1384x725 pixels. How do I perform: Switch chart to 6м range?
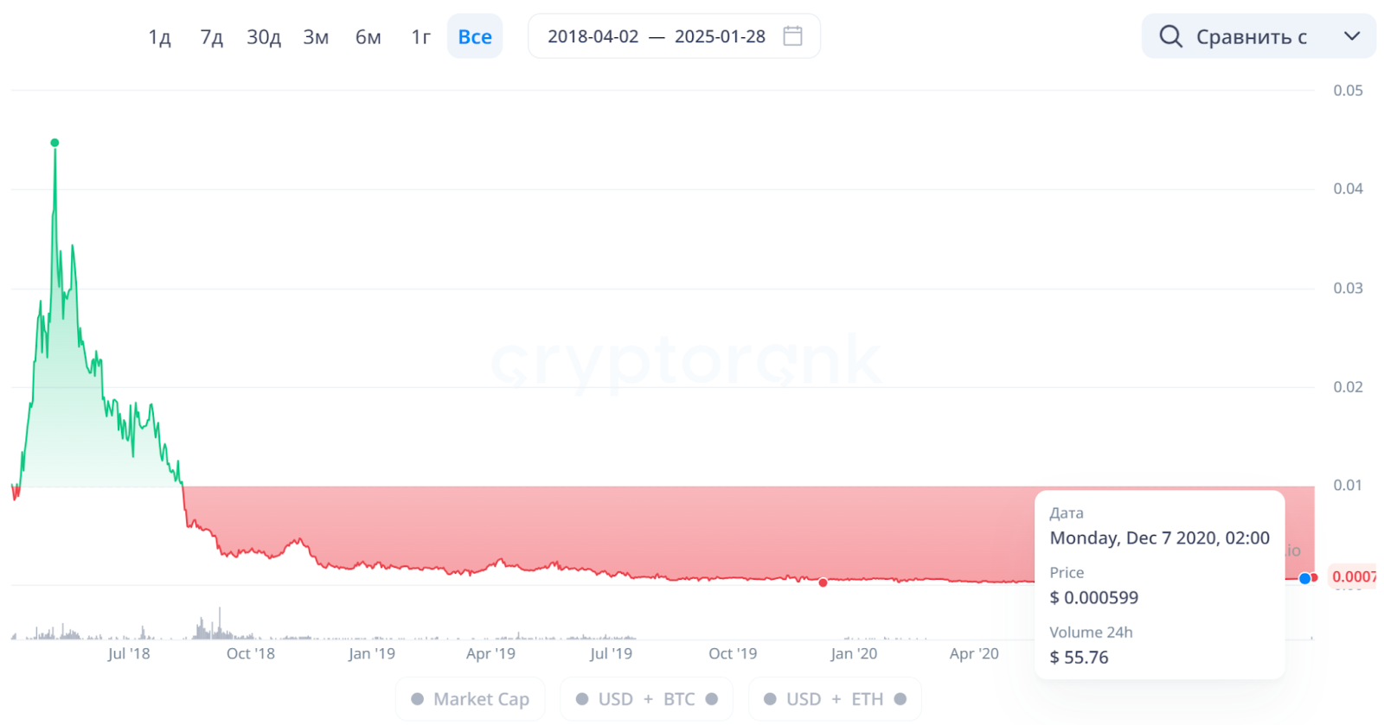coord(368,37)
